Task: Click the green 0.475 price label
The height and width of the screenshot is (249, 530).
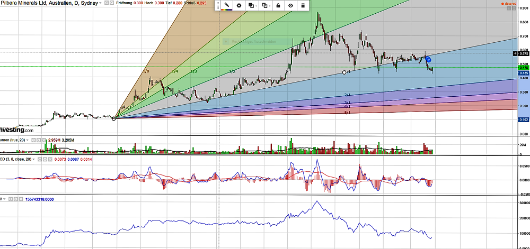Action: click(x=523, y=67)
